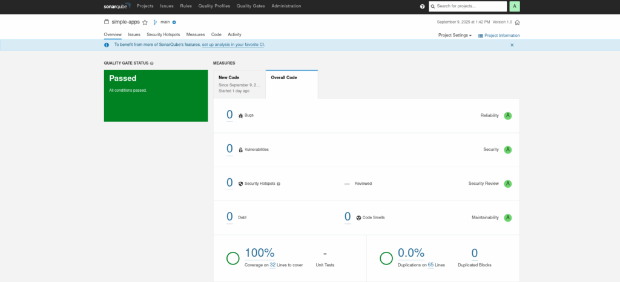
Task: Expand the Project Settings dropdown
Action: (x=455, y=35)
